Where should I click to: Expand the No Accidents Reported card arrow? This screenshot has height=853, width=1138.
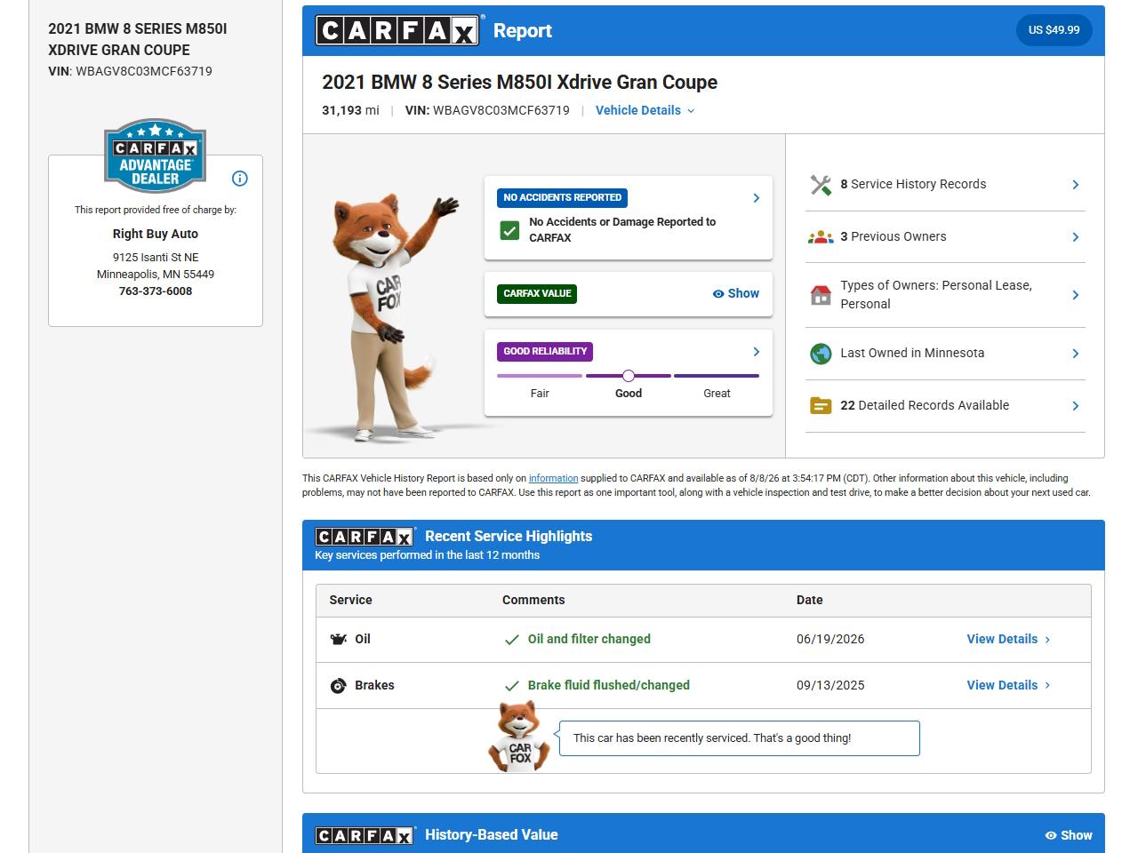[757, 198]
